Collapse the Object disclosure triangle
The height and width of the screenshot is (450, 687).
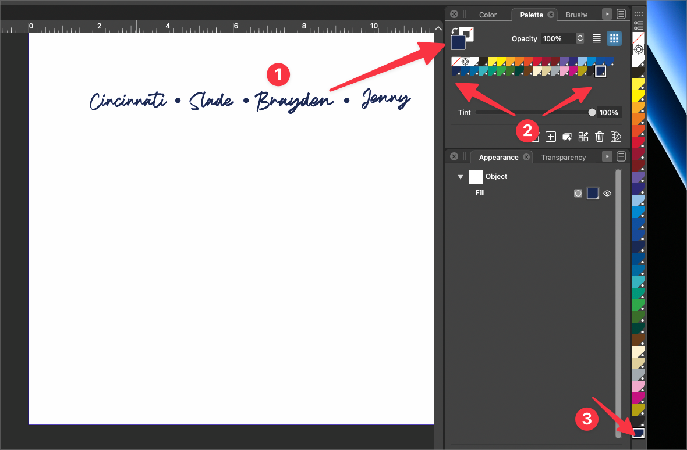(x=461, y=177)
